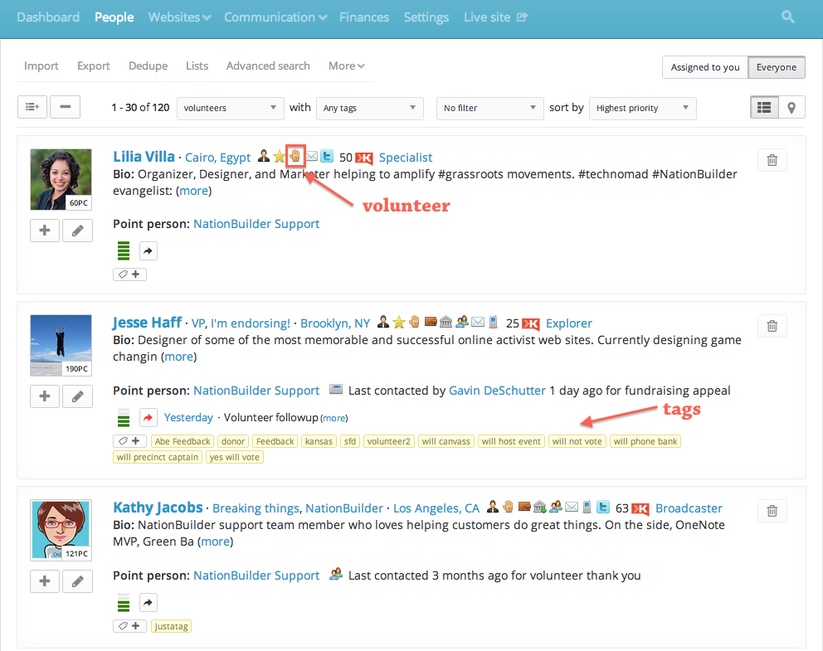823x651 pixels.
Task: Open Settings
Action: 426,17
